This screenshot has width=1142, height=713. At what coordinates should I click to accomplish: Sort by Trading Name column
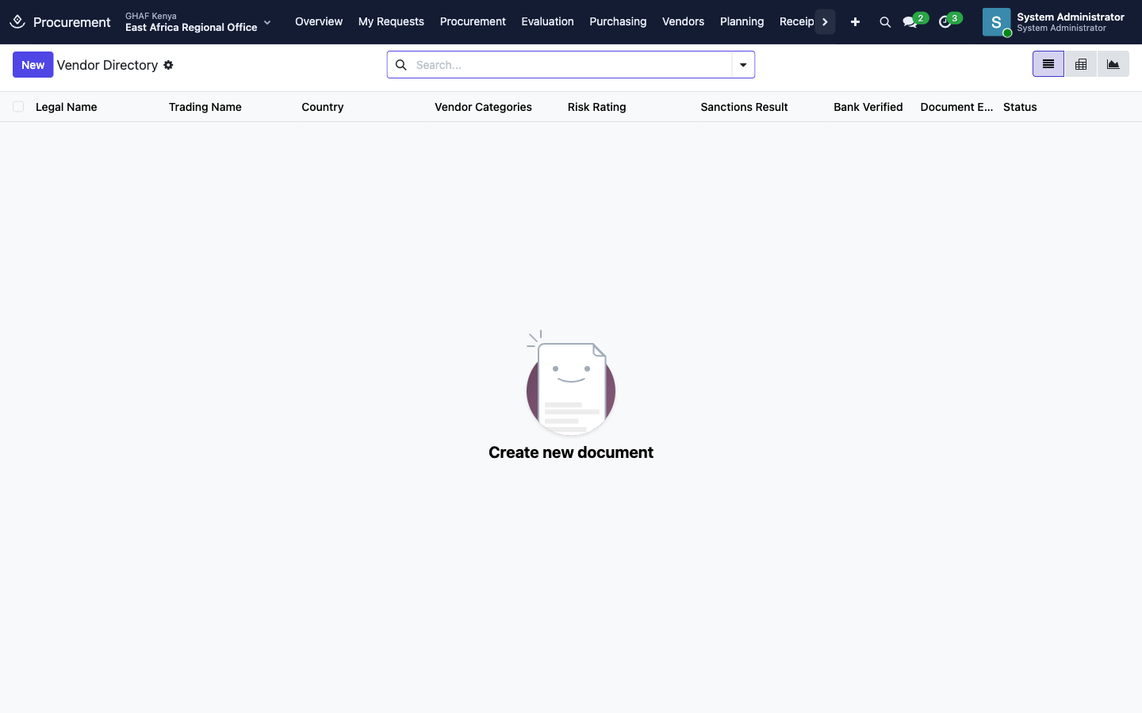point(205,107)
